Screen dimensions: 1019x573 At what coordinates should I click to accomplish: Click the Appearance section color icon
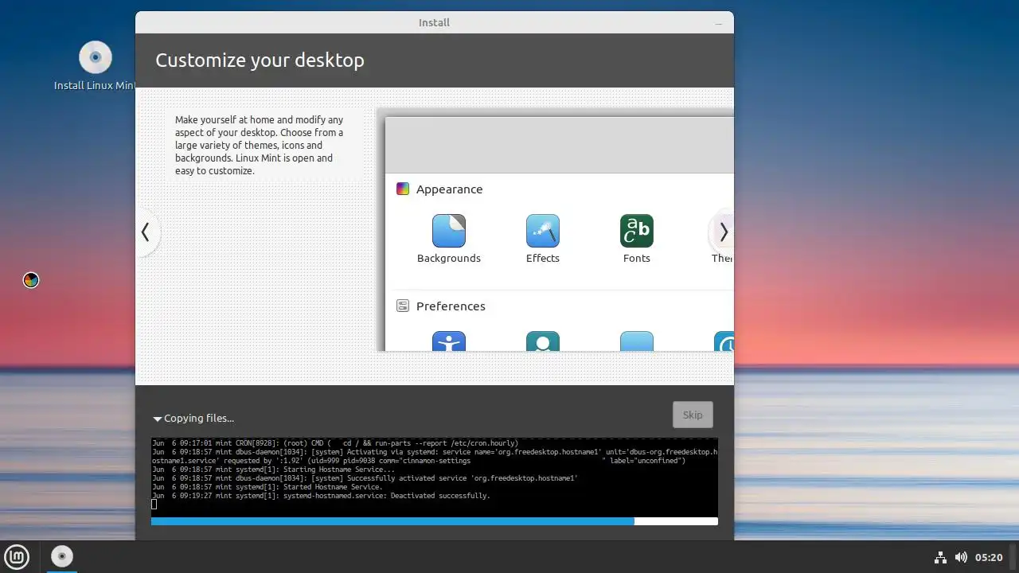coord(403,189)
